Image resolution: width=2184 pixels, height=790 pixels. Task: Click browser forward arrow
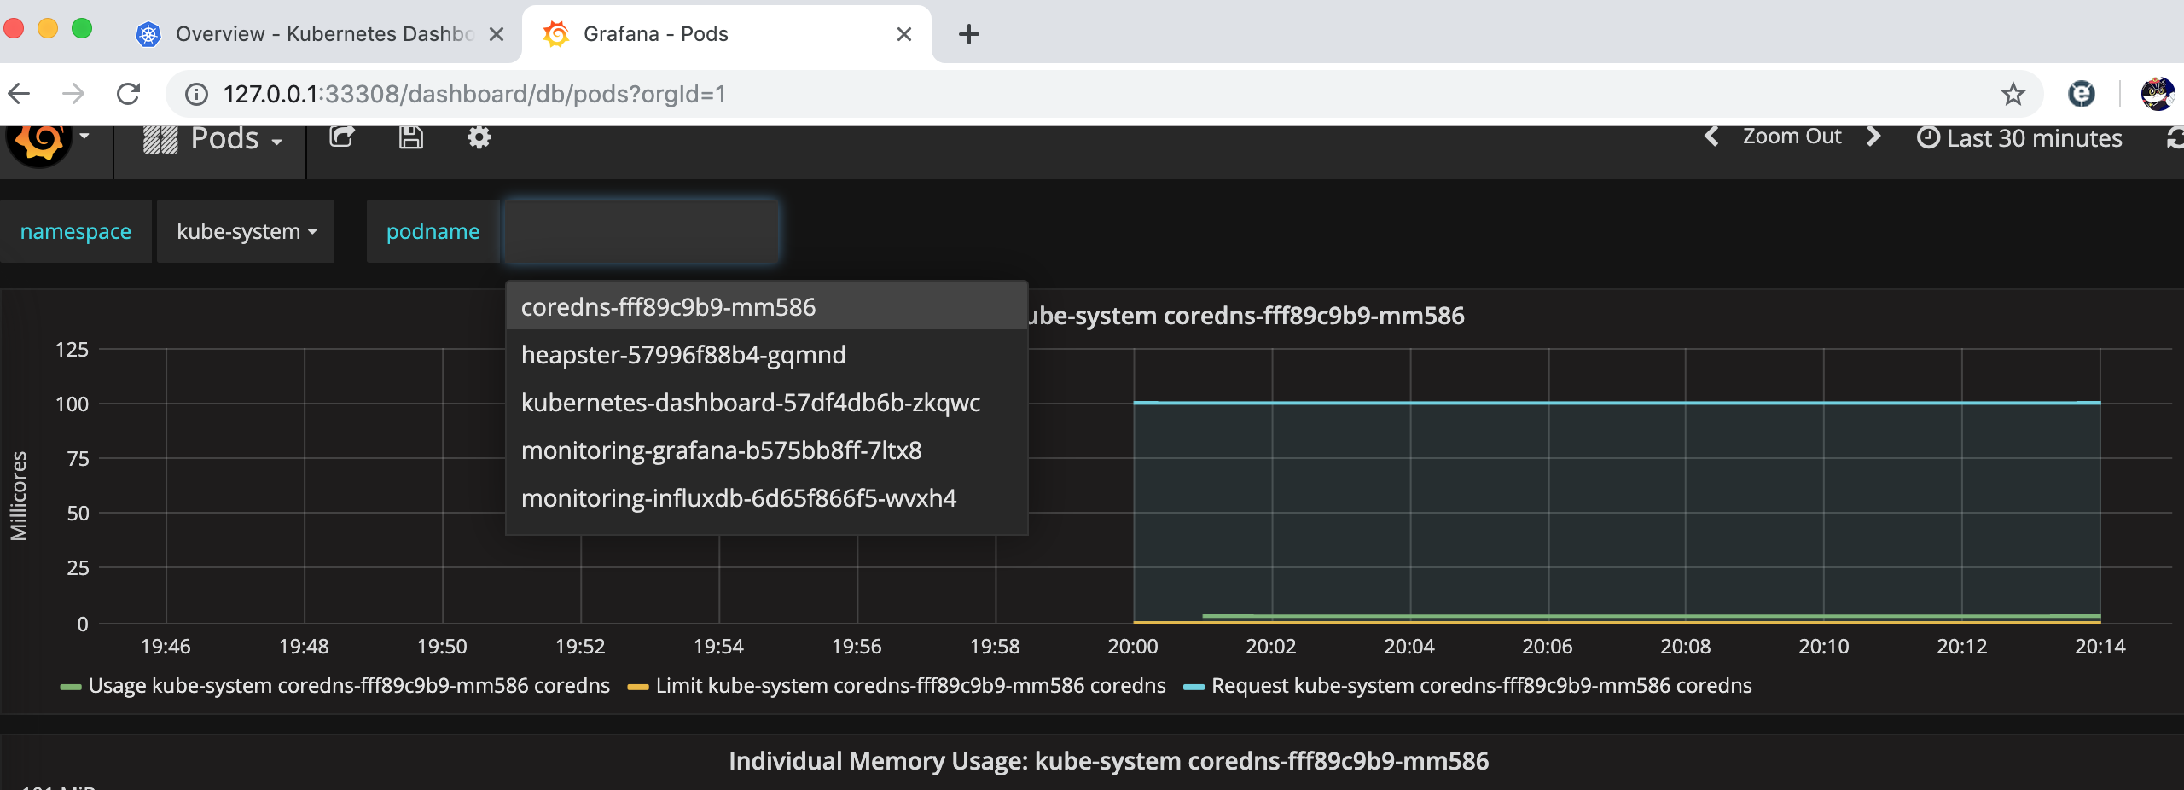(73, 93)
